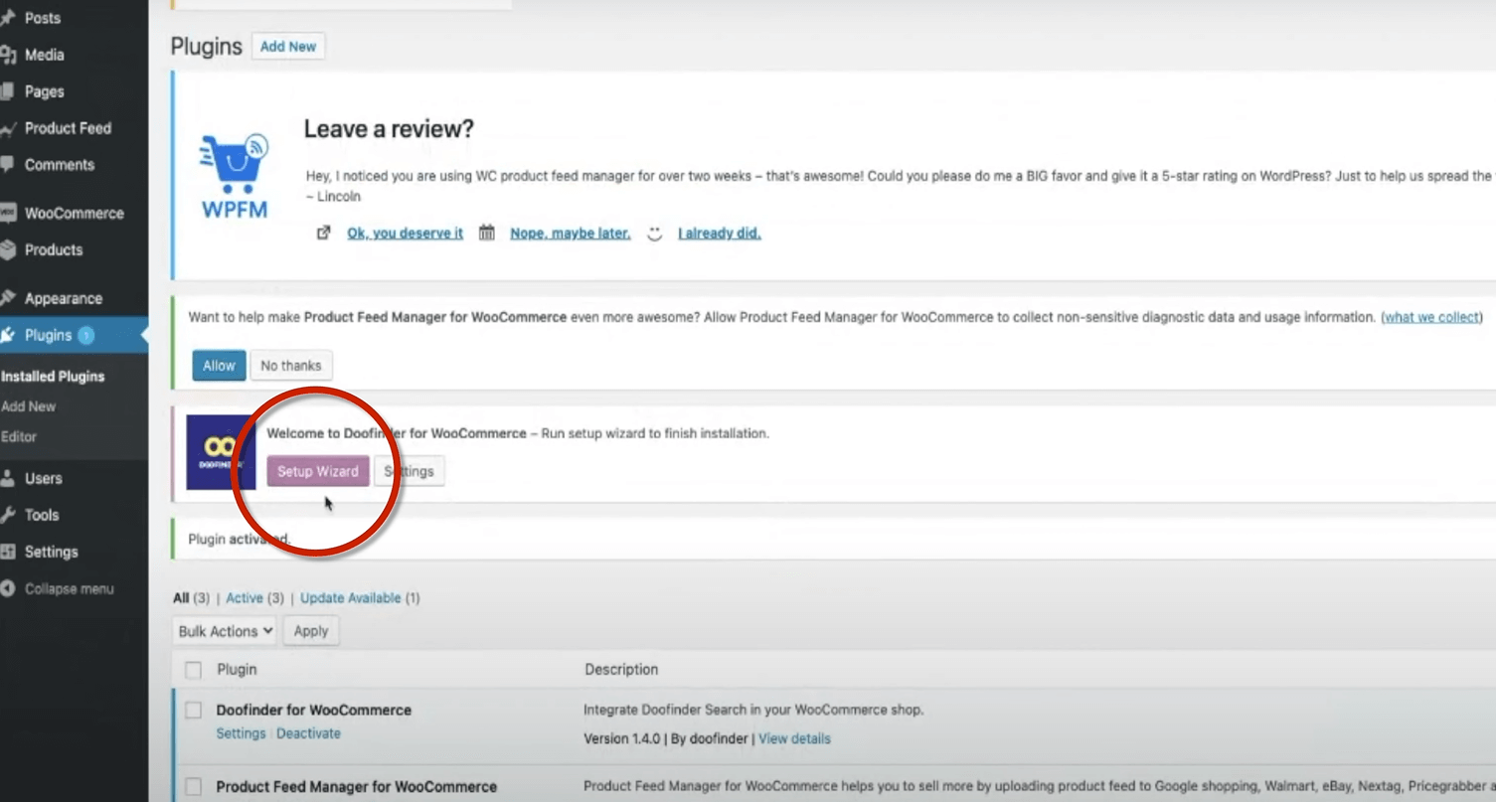This screenshot has width=1496, height=802.
Task: Open Product Feed in the sidebar
Action: [68, 128]
